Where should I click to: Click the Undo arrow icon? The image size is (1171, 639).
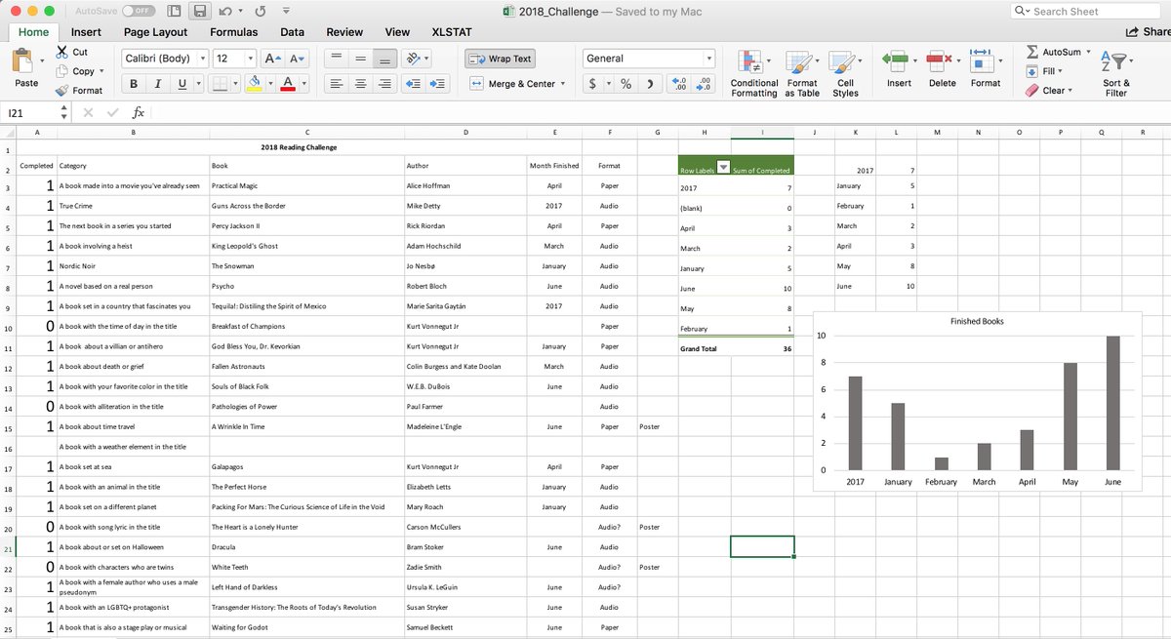click(x=226, y=12)
